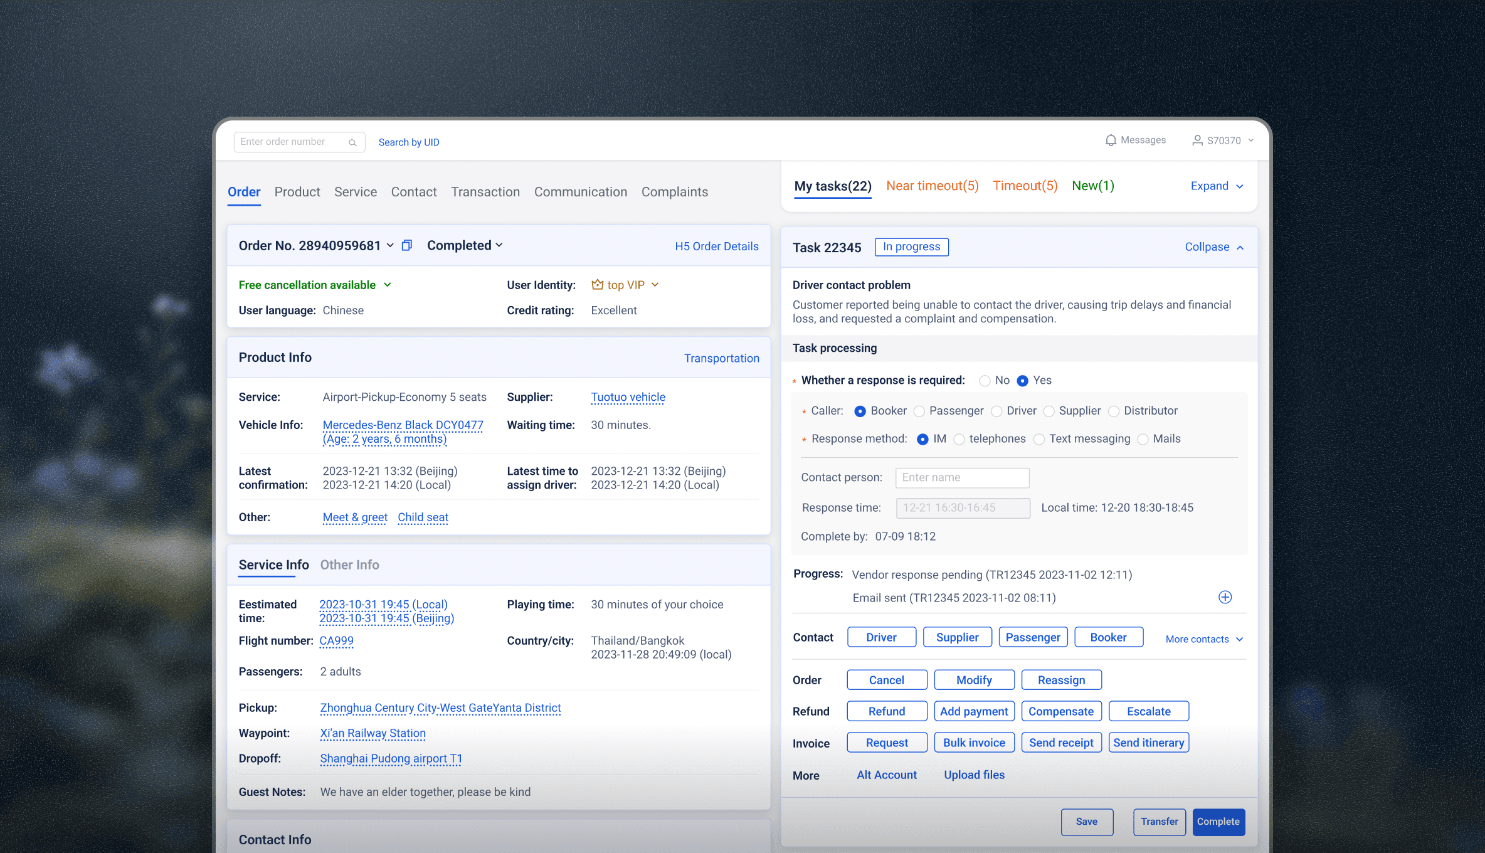Focus the Enter order number field
The image size is (1485, 853).
[299, 142]
